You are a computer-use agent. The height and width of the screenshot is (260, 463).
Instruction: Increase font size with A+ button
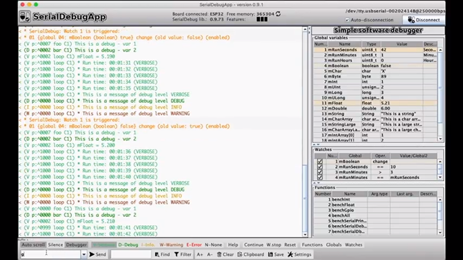point(200,254)
